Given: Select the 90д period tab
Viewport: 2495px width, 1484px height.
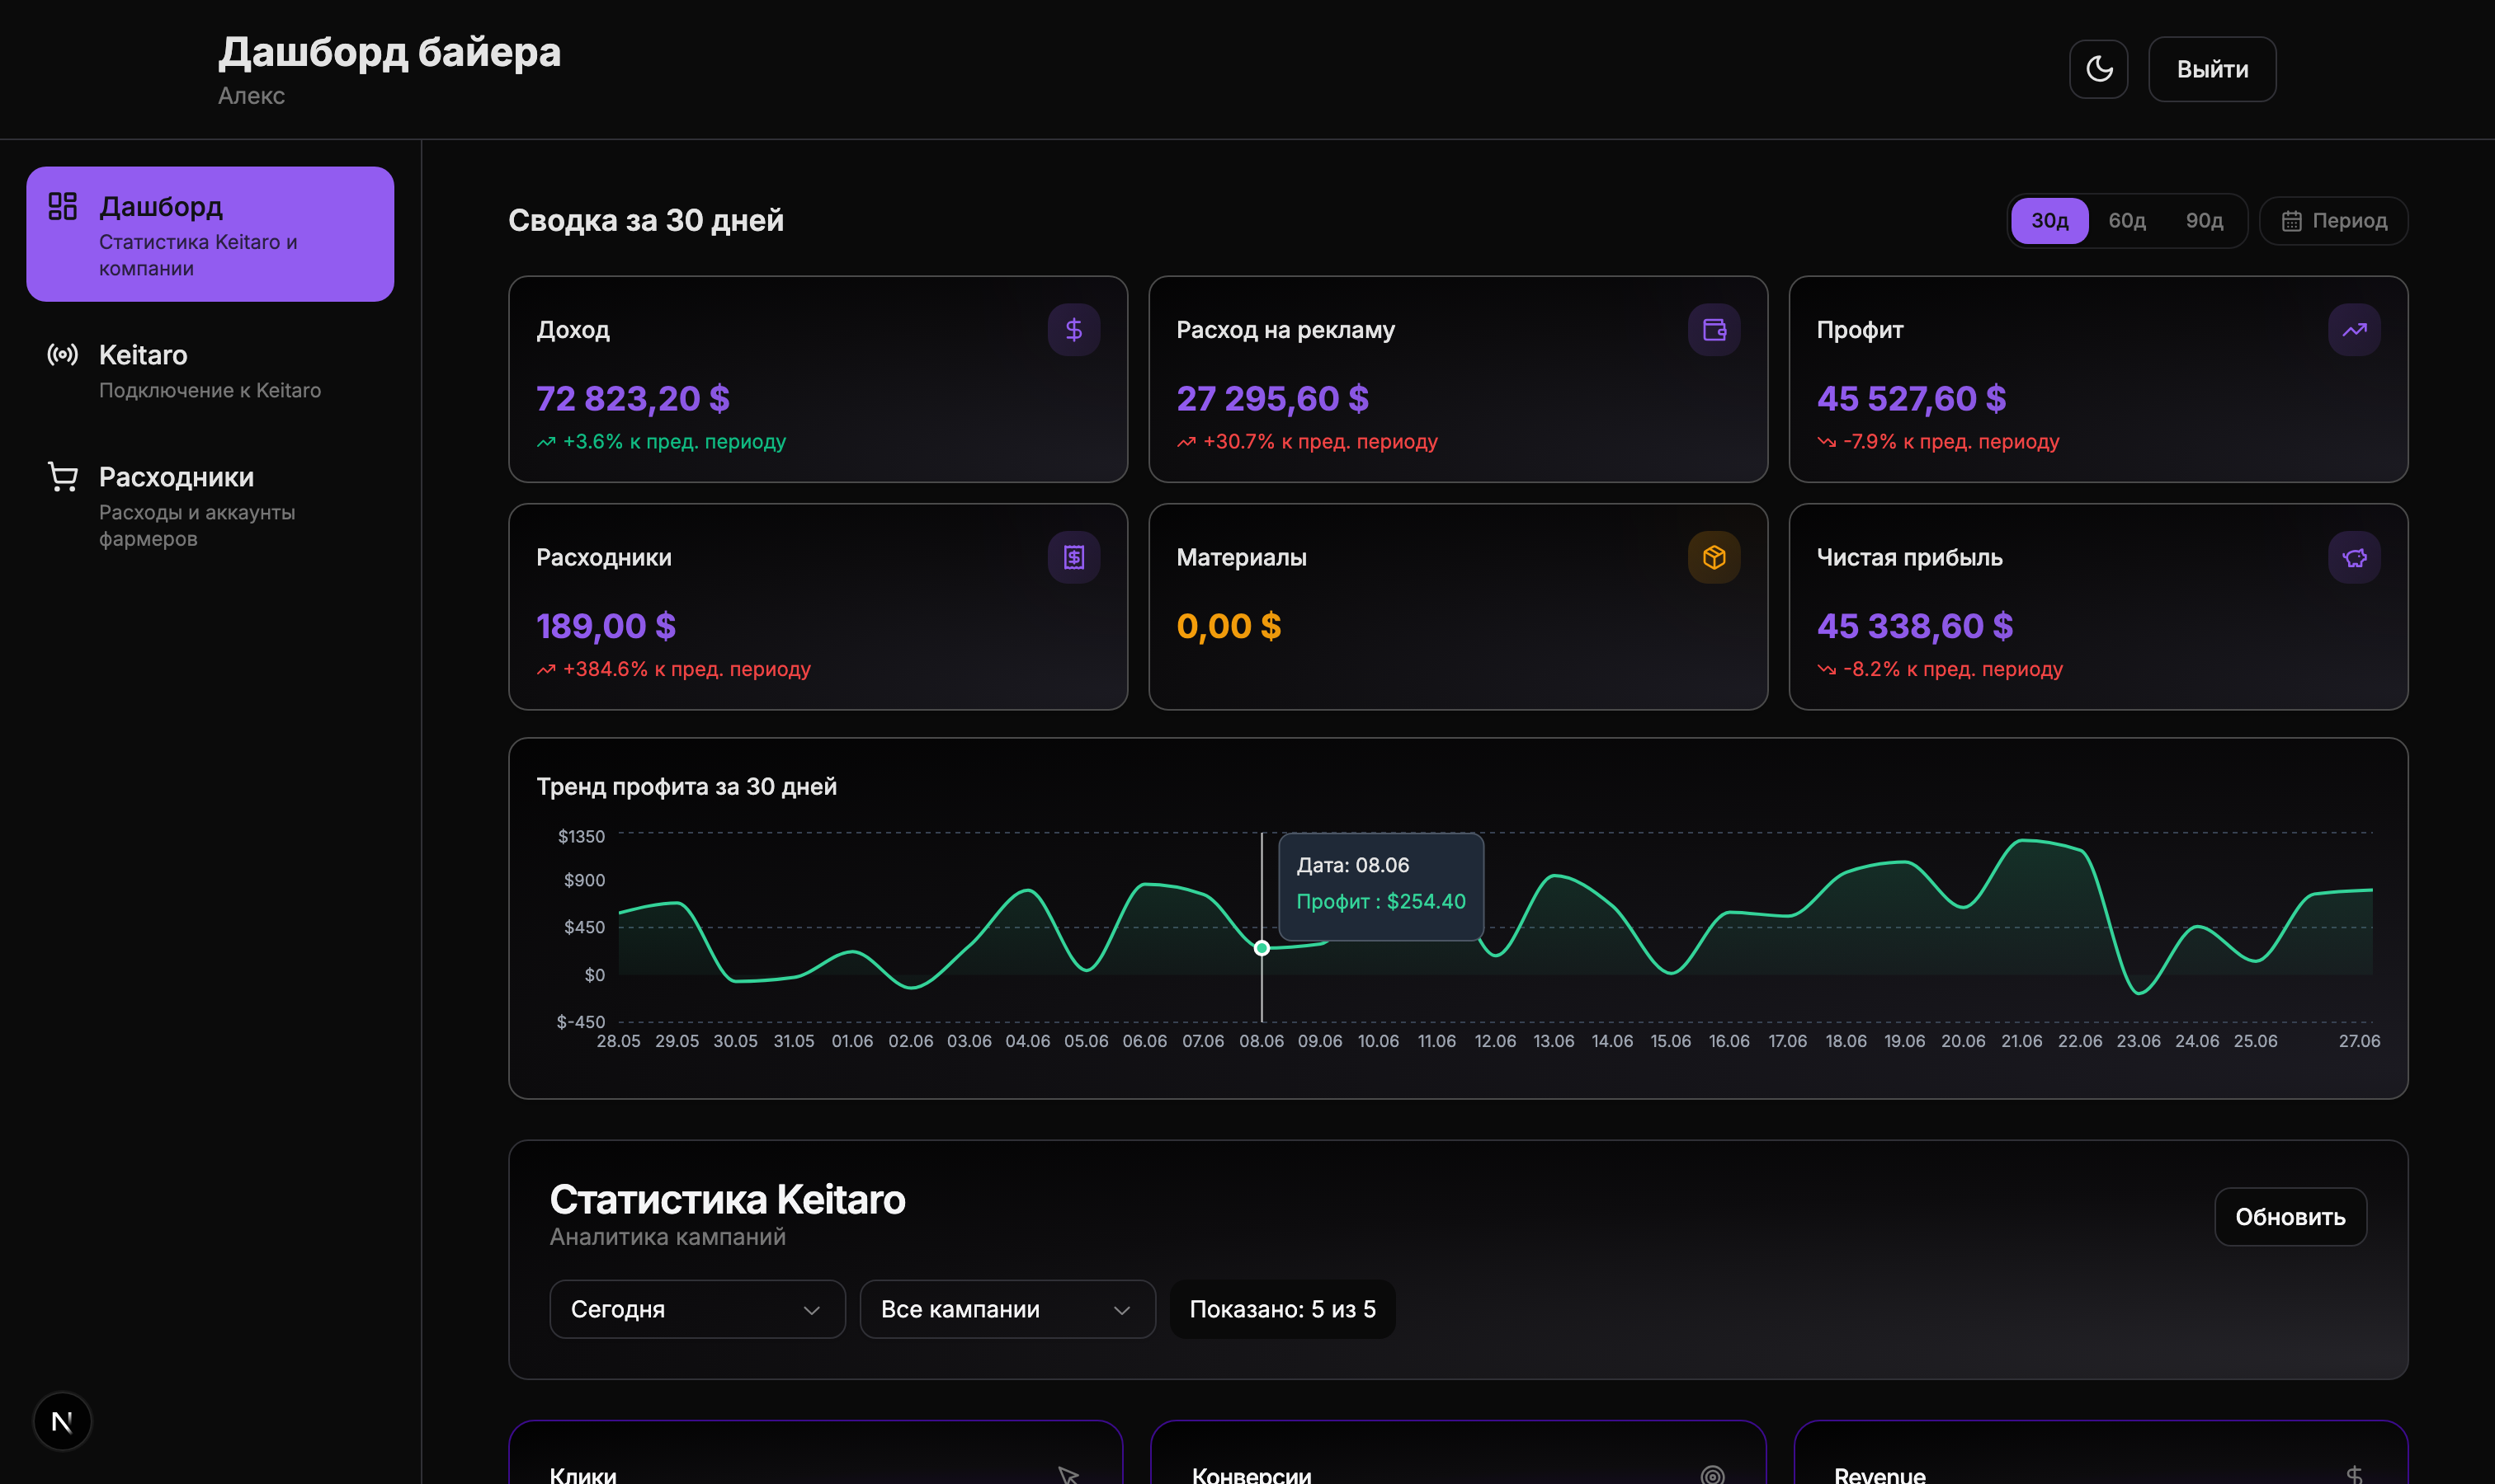Looking at the screenshot, I should tap(2204, 220).
